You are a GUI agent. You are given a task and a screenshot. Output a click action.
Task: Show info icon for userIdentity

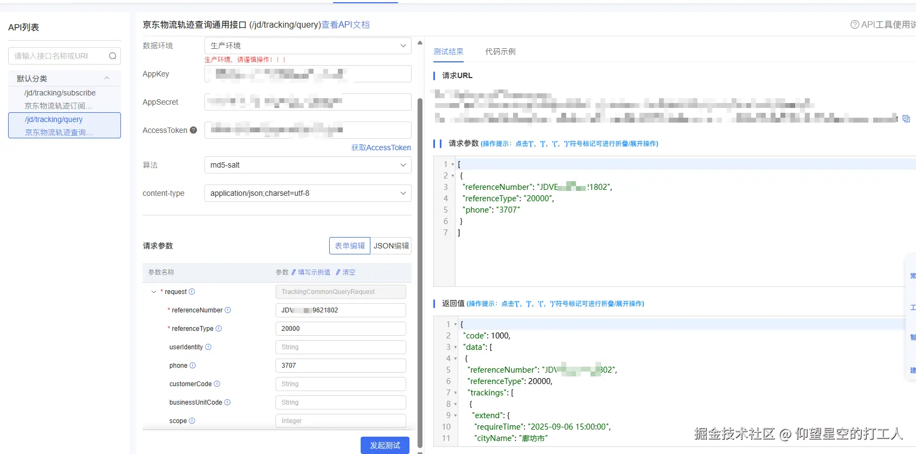(x=208, y=347)
